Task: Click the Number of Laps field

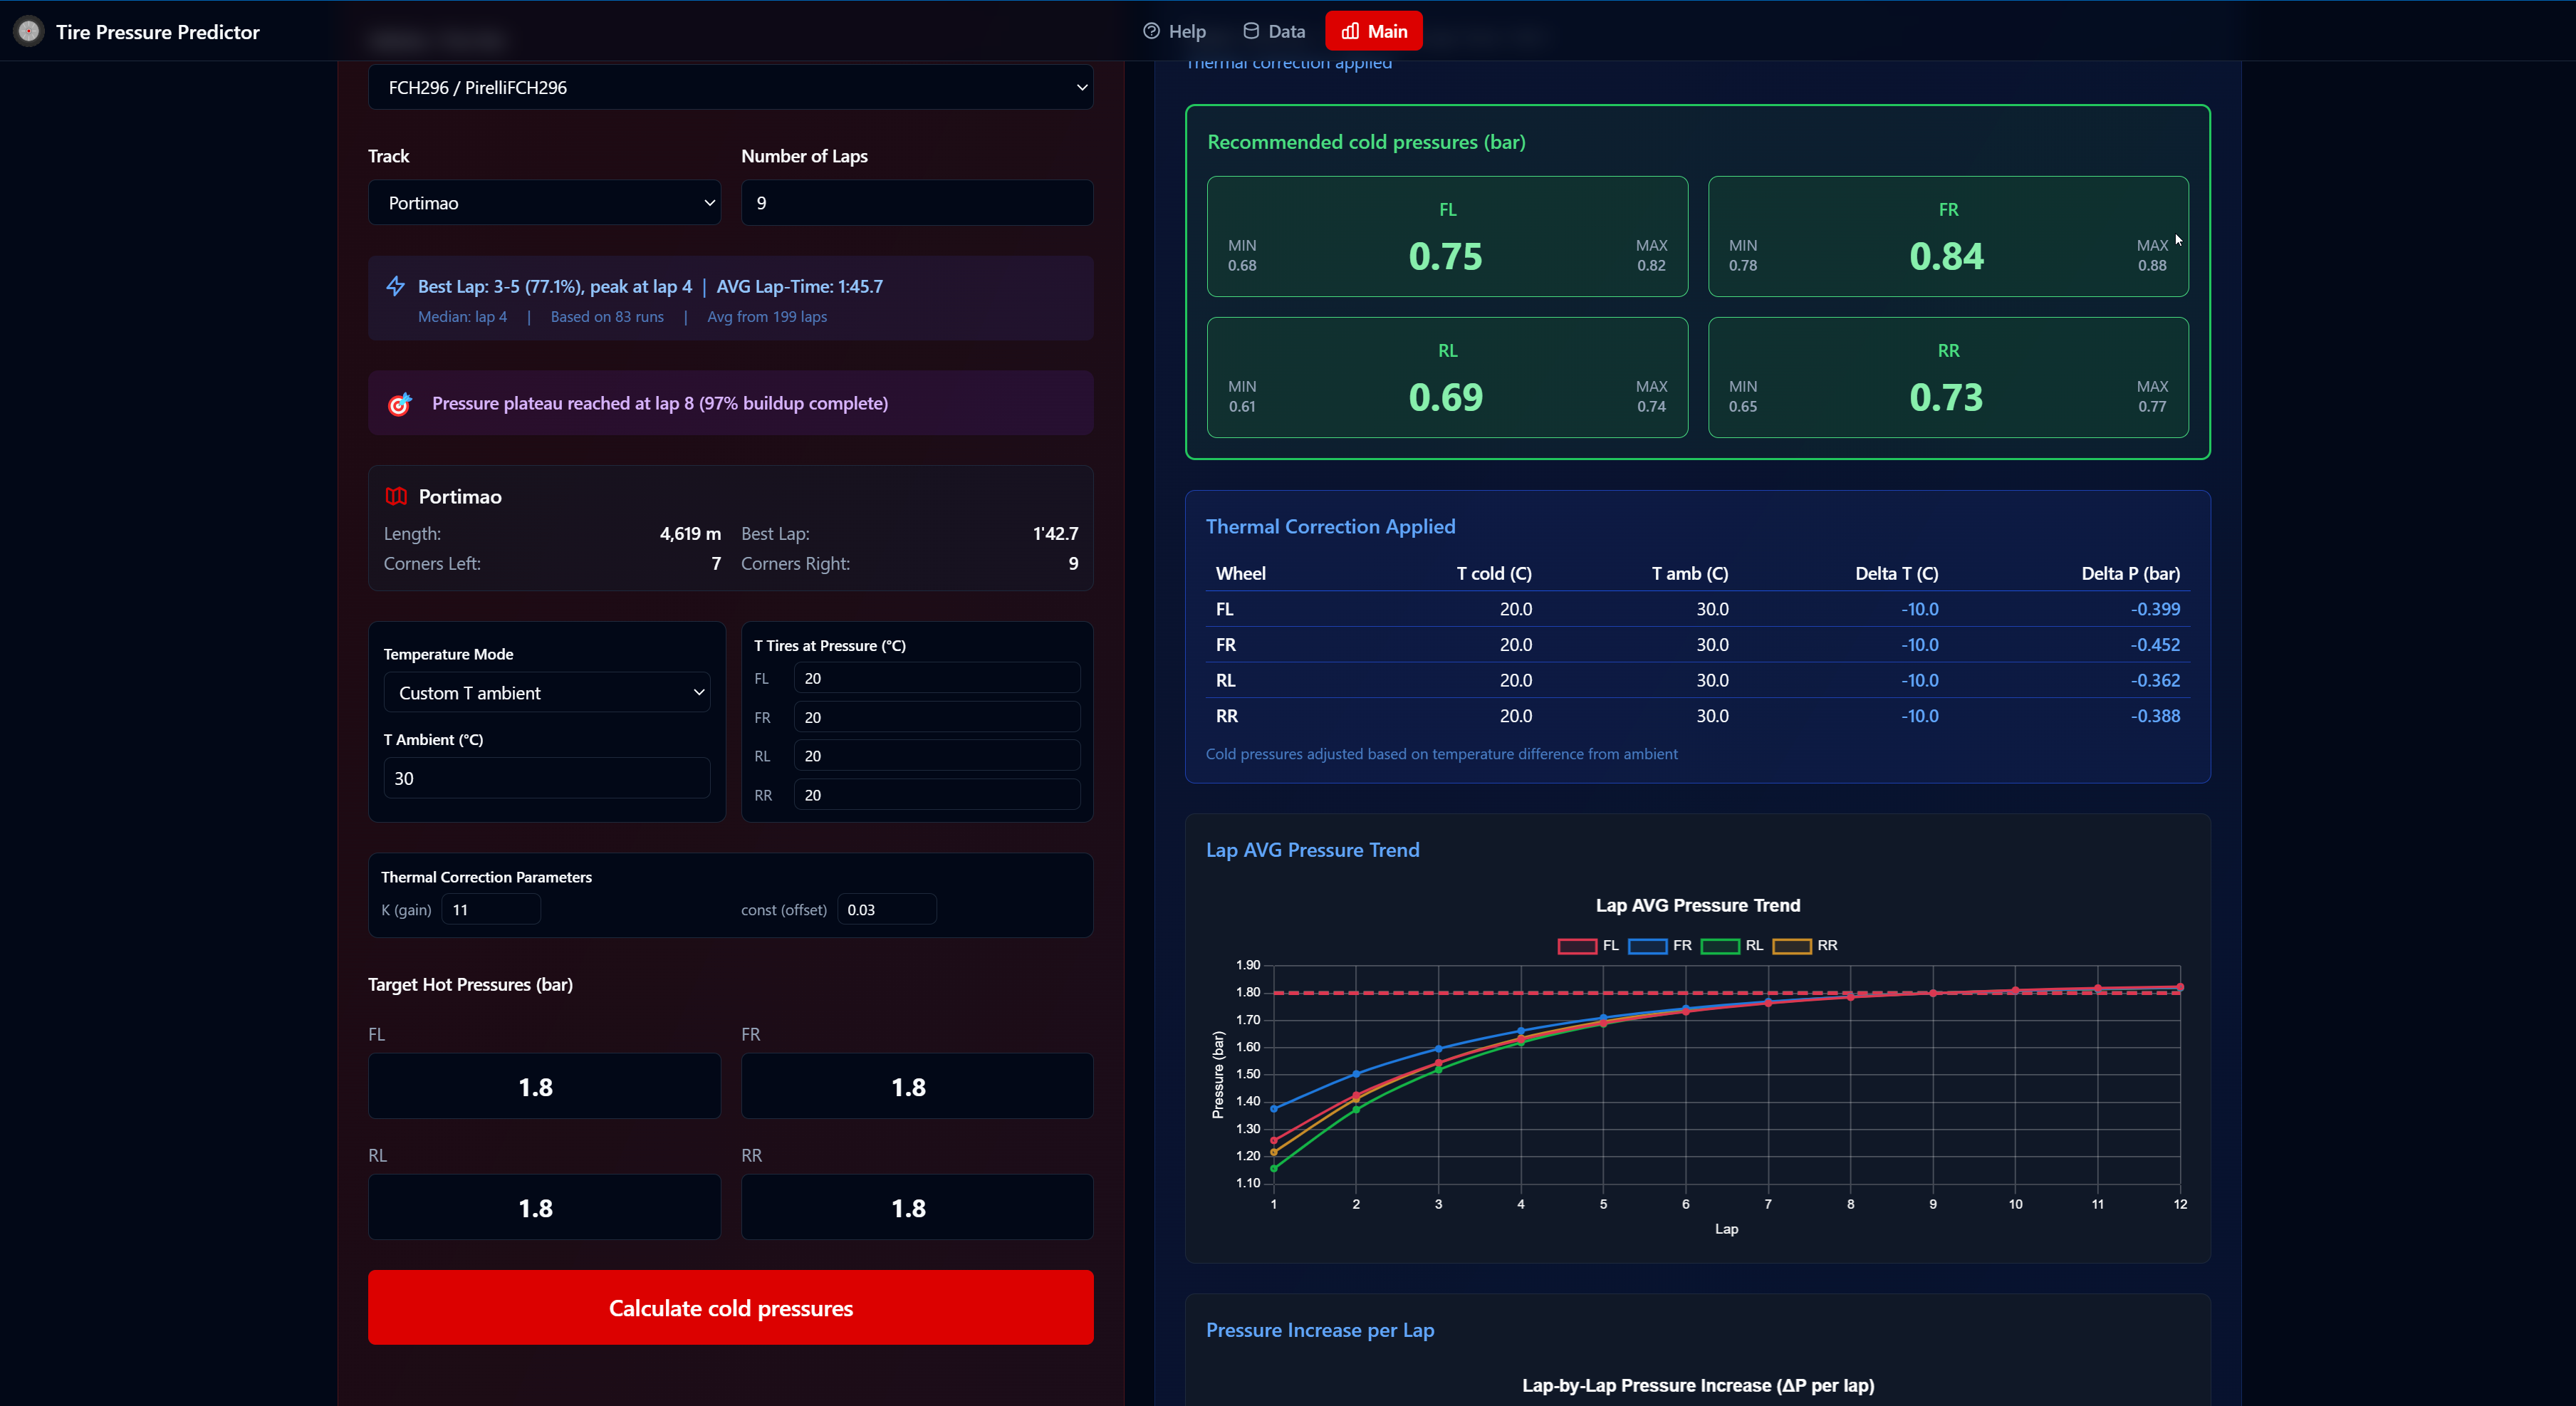Action: click(x=916, y=203)
